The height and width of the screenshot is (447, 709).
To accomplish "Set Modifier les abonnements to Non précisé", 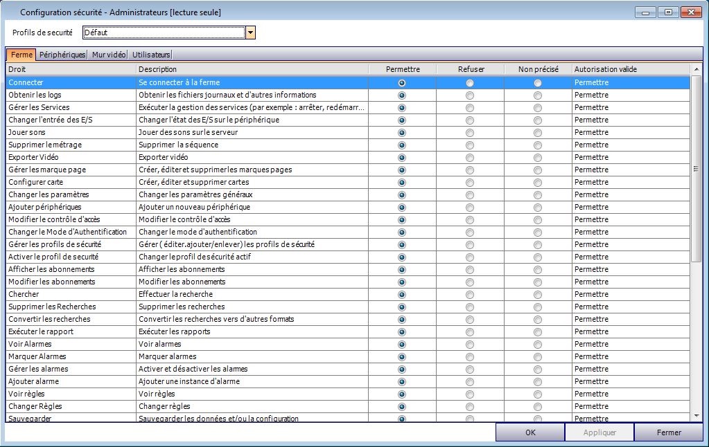I will pos(538,282).
